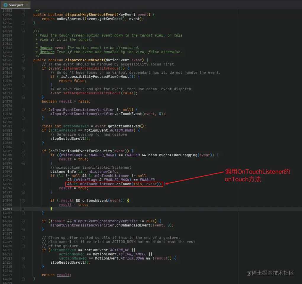
Task: Select the View.java editor tab
Action: click(x=15, y=5)
